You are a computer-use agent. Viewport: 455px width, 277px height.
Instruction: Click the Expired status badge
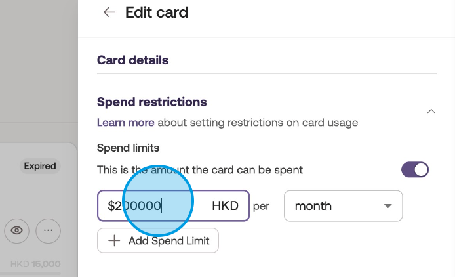click(x=40, y=166)
